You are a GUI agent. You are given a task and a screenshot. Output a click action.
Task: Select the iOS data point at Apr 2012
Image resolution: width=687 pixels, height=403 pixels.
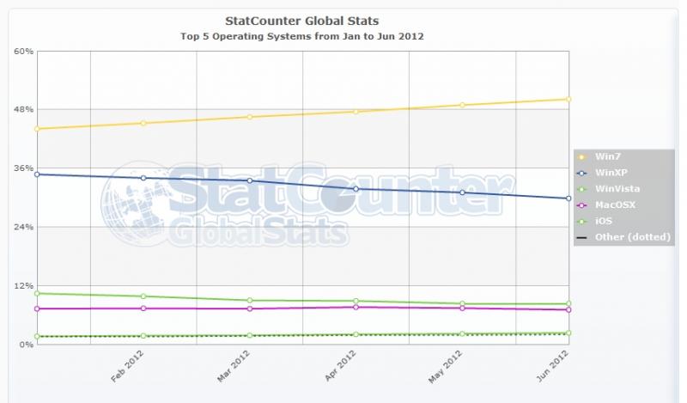click(x=356, y=334)
